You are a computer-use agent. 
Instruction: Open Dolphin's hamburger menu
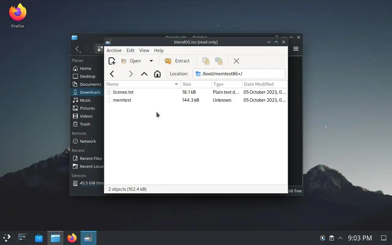coord(296,49)
